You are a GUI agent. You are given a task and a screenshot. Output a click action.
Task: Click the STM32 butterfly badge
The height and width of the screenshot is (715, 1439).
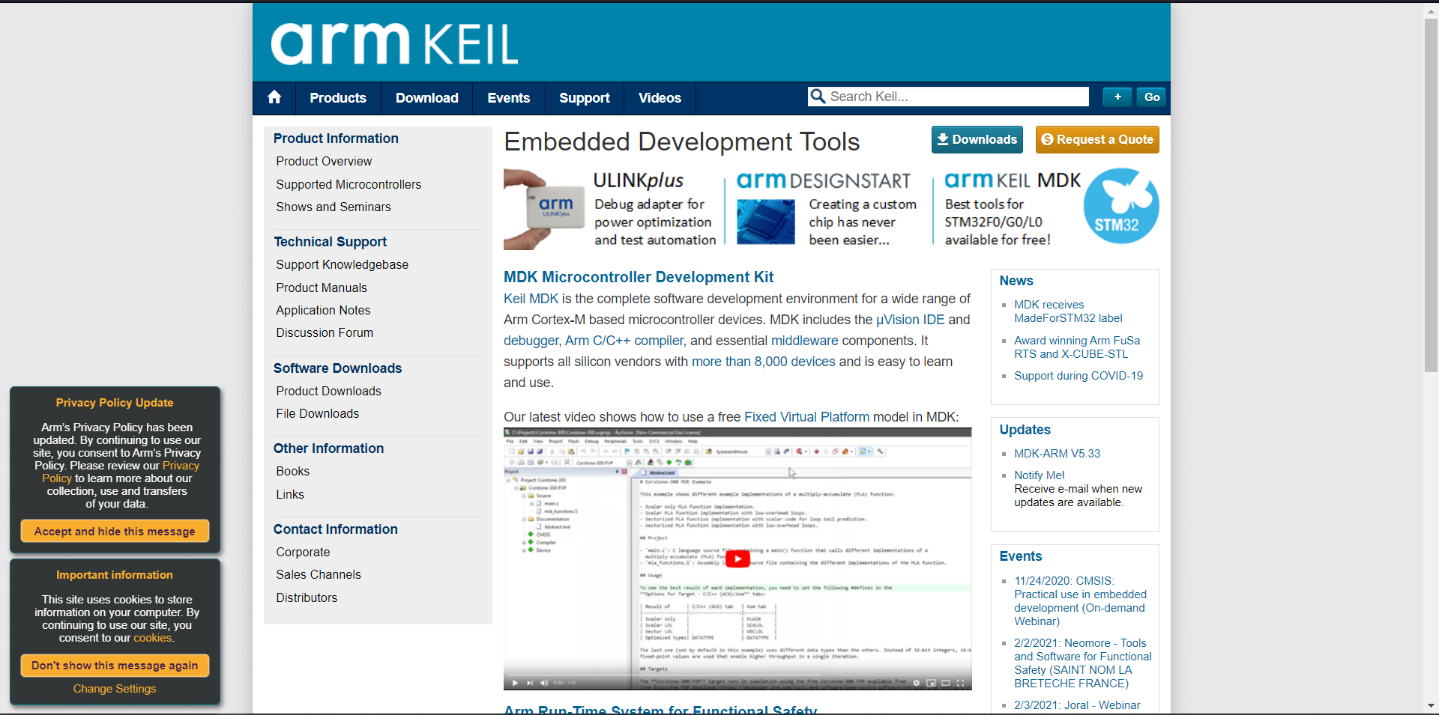1121,206
